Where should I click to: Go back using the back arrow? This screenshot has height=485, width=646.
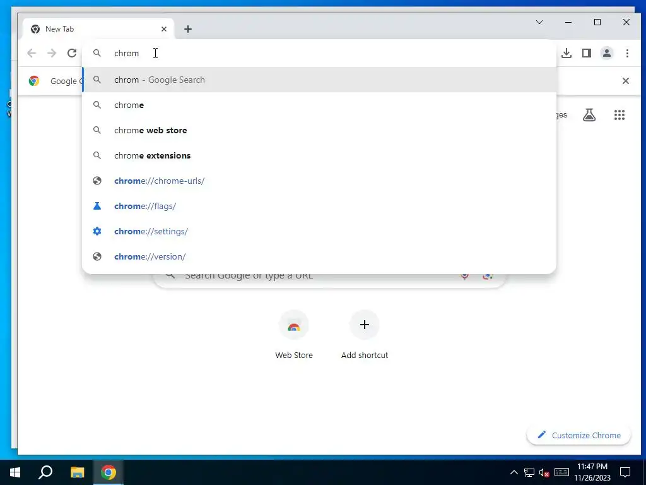(x=32, y=53)
